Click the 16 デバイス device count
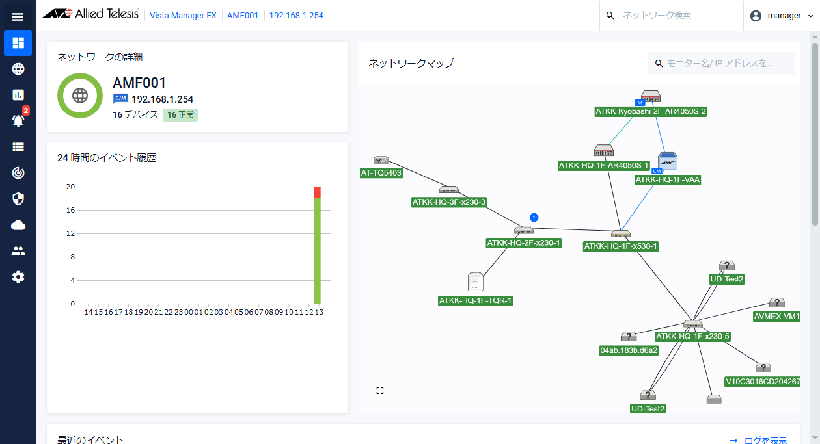 [135, 115]
